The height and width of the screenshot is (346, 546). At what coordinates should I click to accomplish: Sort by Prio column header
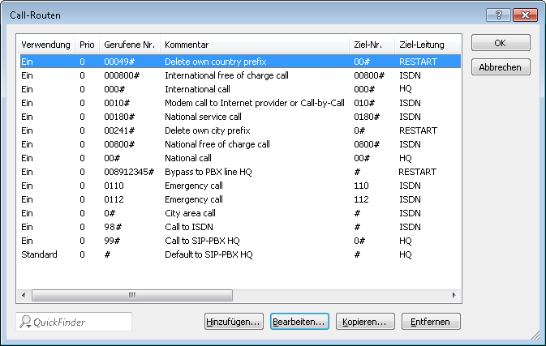(x=87, y=44)
